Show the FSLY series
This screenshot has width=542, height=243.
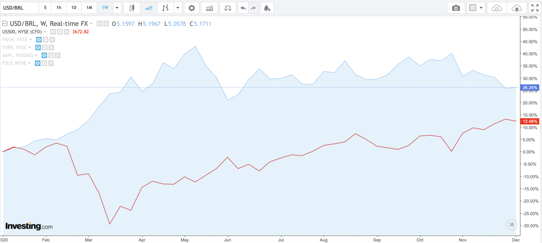pyautogui.click(x=38, y=63)
